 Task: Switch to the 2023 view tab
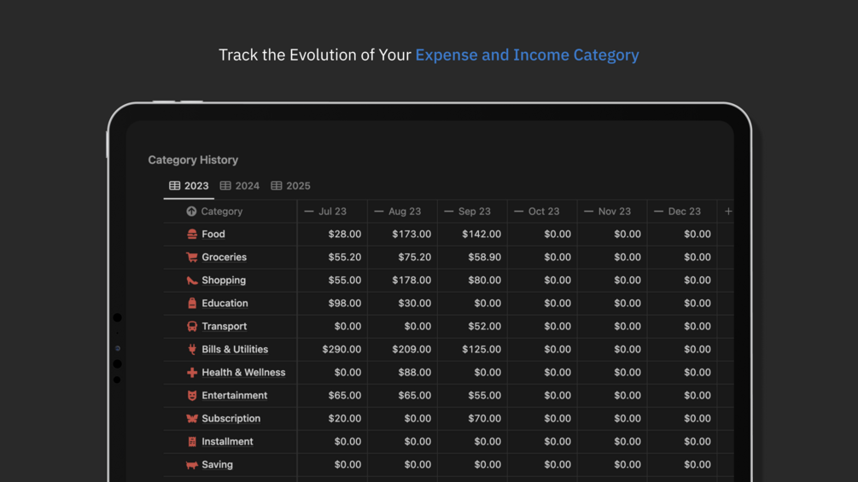click(189, 186)
